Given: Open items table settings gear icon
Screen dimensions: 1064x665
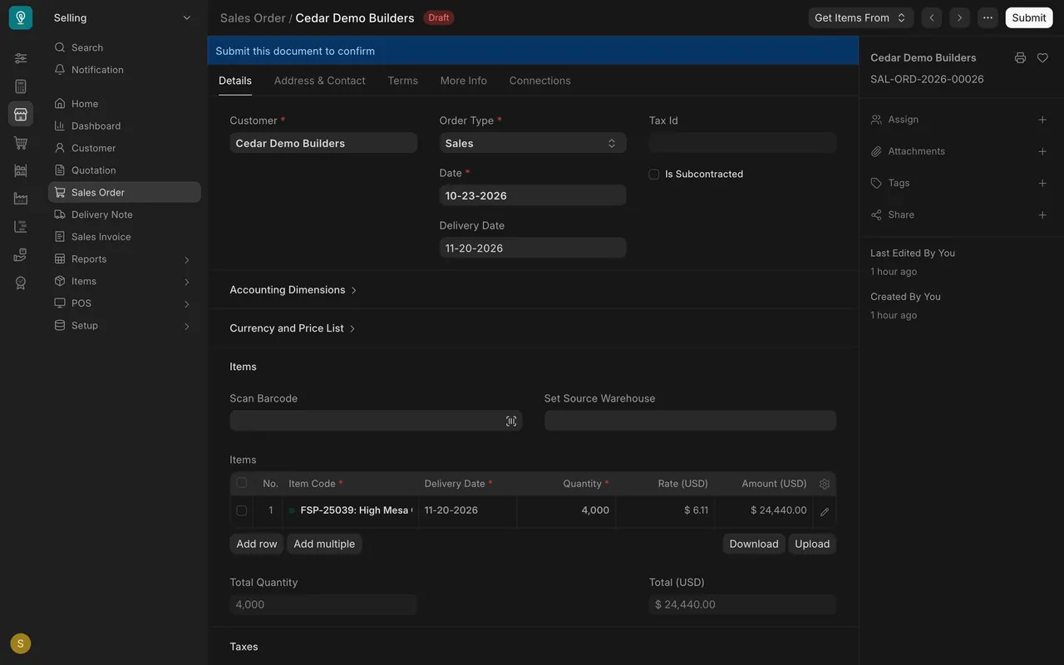Looking at the screenshot, I should click(x=825, y=484).
